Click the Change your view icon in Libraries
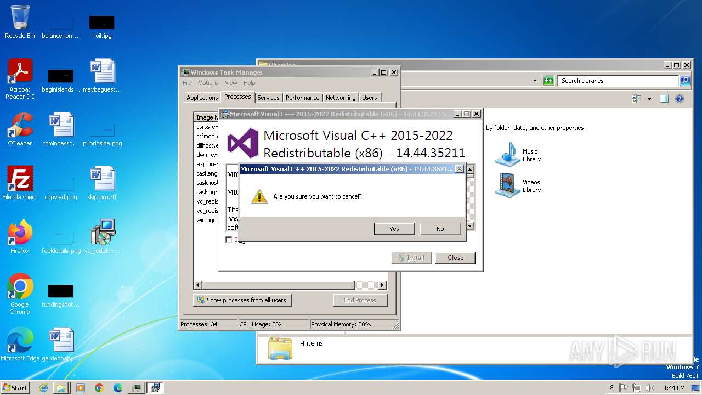Screen dimensions: 702x395 636,99
